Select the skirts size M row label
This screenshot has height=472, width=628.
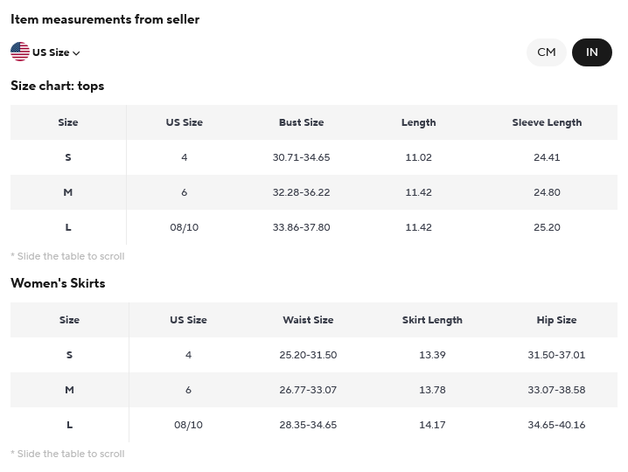[69, 390]
